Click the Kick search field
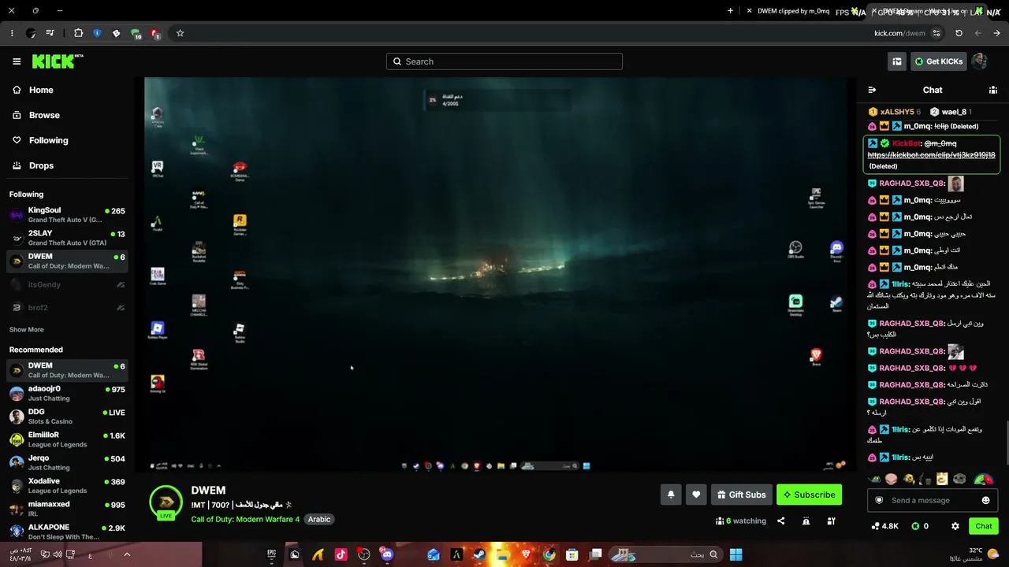1009x567 pixels. click(504, 61)
